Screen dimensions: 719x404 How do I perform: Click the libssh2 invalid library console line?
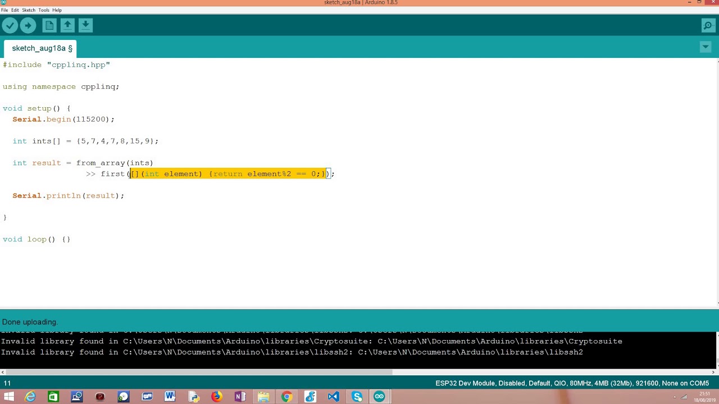click(x=292, y=352)
